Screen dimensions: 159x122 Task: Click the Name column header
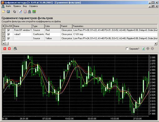[x=22, y=26]
